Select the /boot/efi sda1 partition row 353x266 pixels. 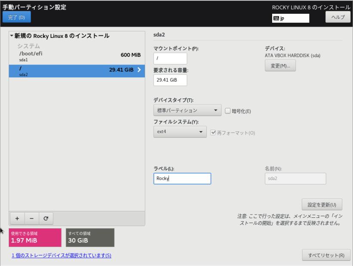pyautogui.click(x=77, y=56)
